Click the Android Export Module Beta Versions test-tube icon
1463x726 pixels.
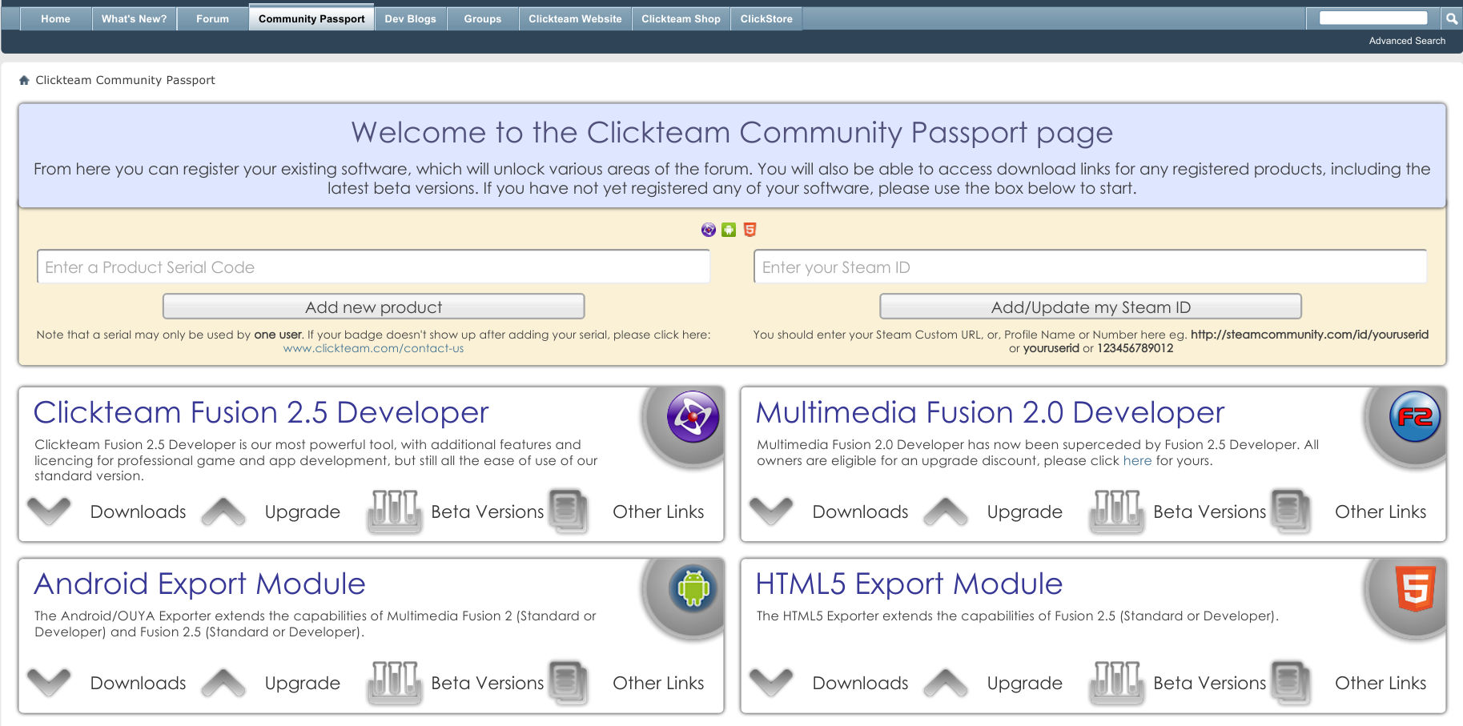(394, 683)
